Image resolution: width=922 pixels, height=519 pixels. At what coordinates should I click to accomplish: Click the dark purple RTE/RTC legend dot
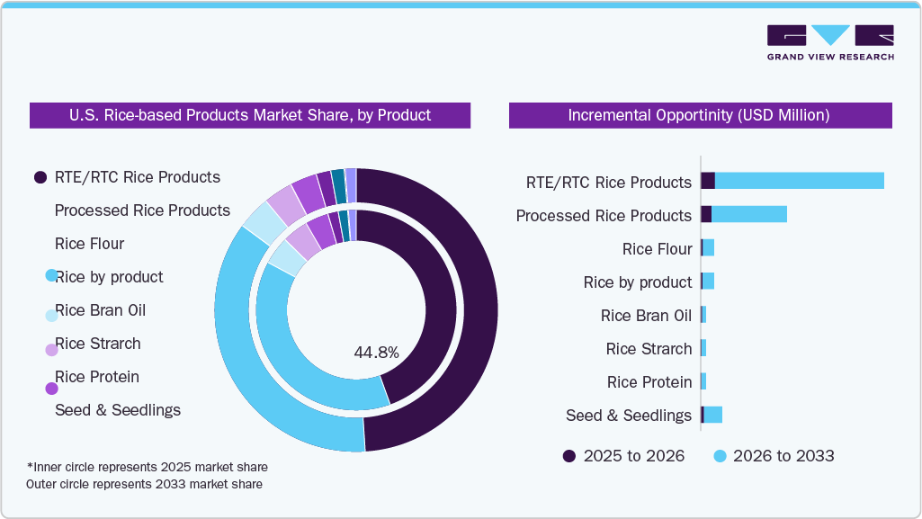(40, 177)
